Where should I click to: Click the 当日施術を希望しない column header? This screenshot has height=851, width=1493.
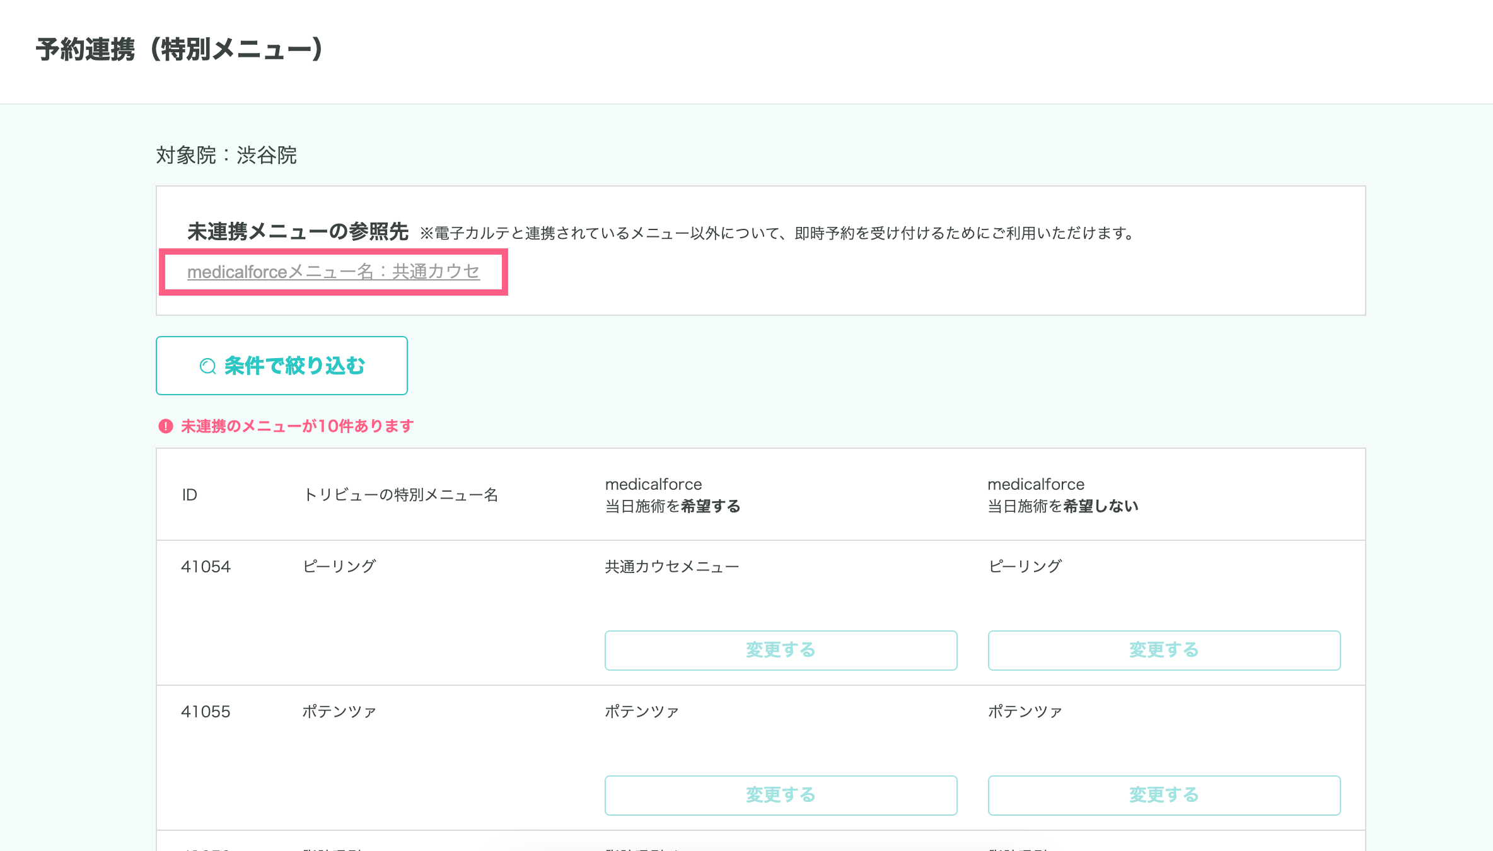[1062, 495]
